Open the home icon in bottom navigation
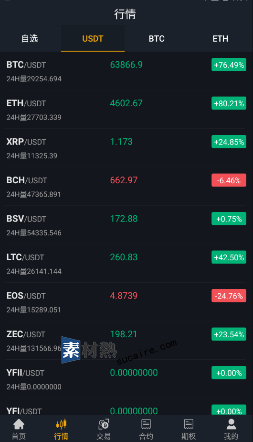Viewport: 253px width, 442px height. [x=19, y=424]
